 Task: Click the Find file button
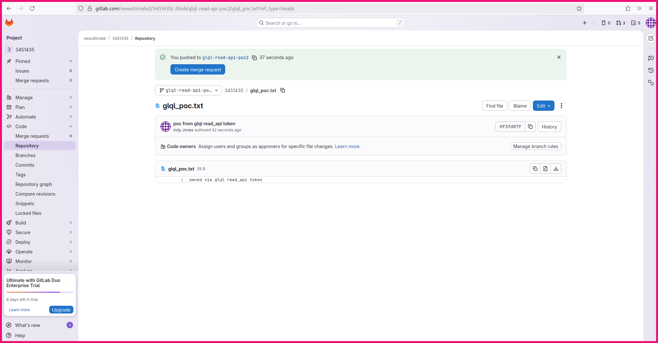point(495,106)
